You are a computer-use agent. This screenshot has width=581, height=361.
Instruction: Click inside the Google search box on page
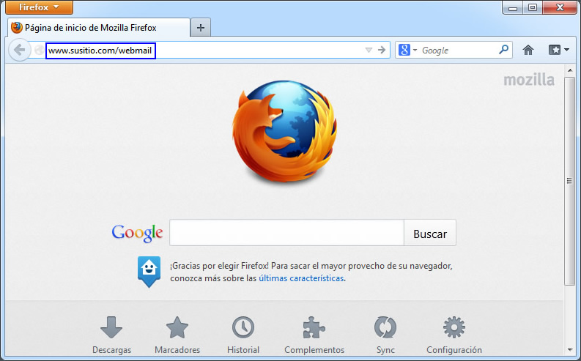pos(286,234)
